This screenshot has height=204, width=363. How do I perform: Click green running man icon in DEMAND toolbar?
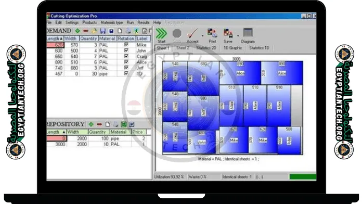tap(136, 31)
